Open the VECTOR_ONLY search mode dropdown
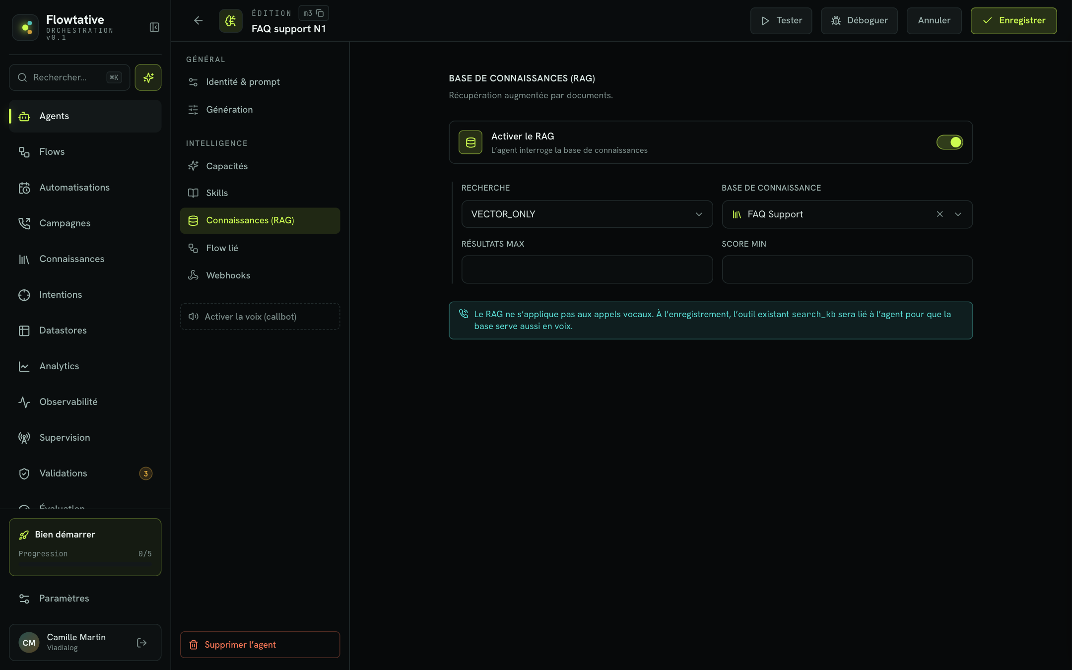The image size is (1072, 670). pyautogui.click(x=587, y=214)
